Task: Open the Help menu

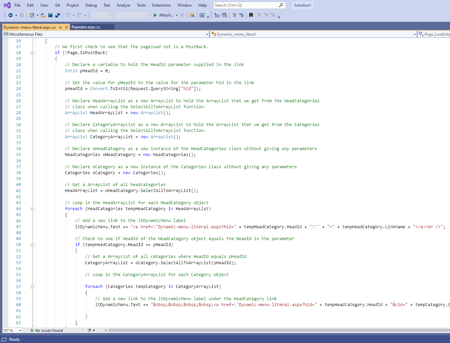Action: click(x=202, y=5)
